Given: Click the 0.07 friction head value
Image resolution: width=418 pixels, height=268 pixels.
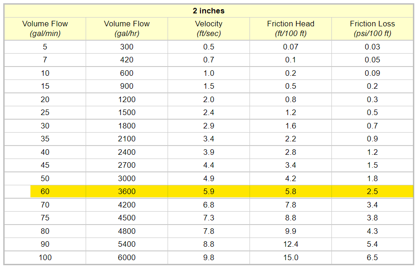Looking at the screenshot, I should point(291,47).
